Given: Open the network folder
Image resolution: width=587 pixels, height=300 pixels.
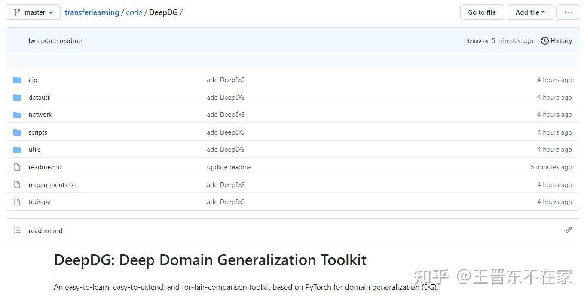Looking at the screenshot, I should coord(40,115).
